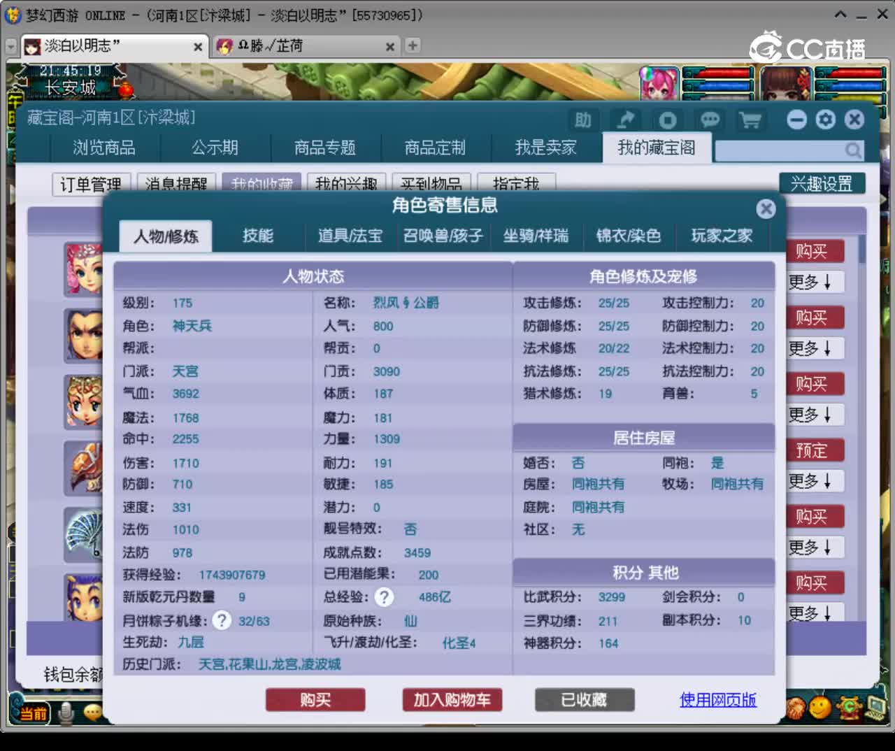Click the 已收藏 button
The width and height of the screenshot is (895, 751).
tap(585, 700)
